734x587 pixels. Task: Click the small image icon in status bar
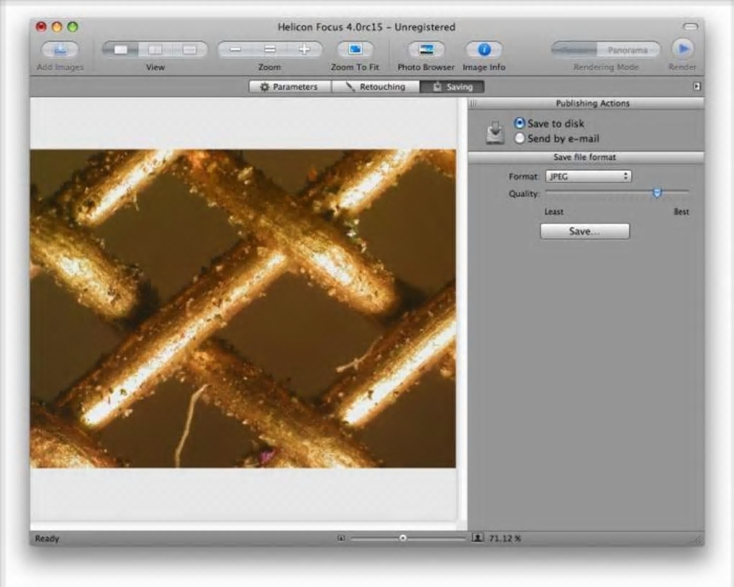[341, 537]
